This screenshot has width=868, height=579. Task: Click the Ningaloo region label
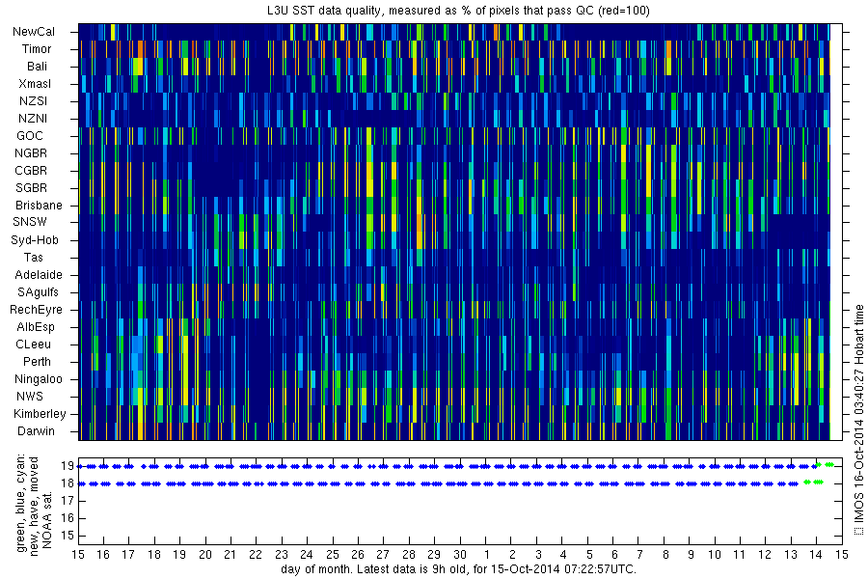coord(39,379)
